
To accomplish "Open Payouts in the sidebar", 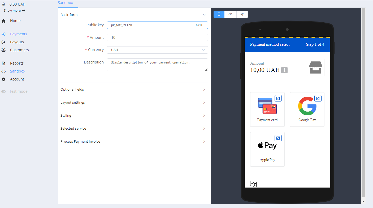I will [17, 42].
